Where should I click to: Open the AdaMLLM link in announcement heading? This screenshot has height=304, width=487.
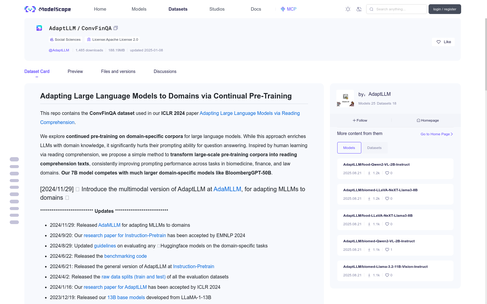(x=227, y=189)
